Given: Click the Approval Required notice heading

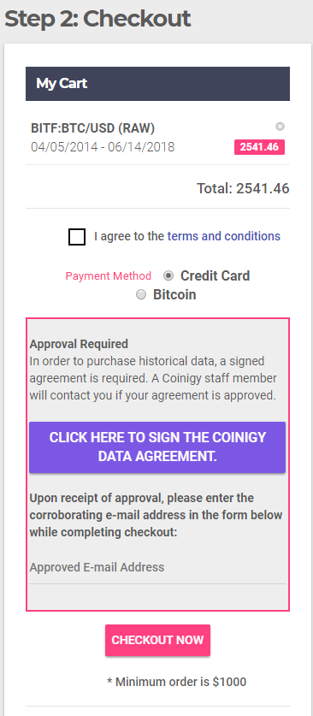Looking at the screenshot, I should tap(79, 344).
